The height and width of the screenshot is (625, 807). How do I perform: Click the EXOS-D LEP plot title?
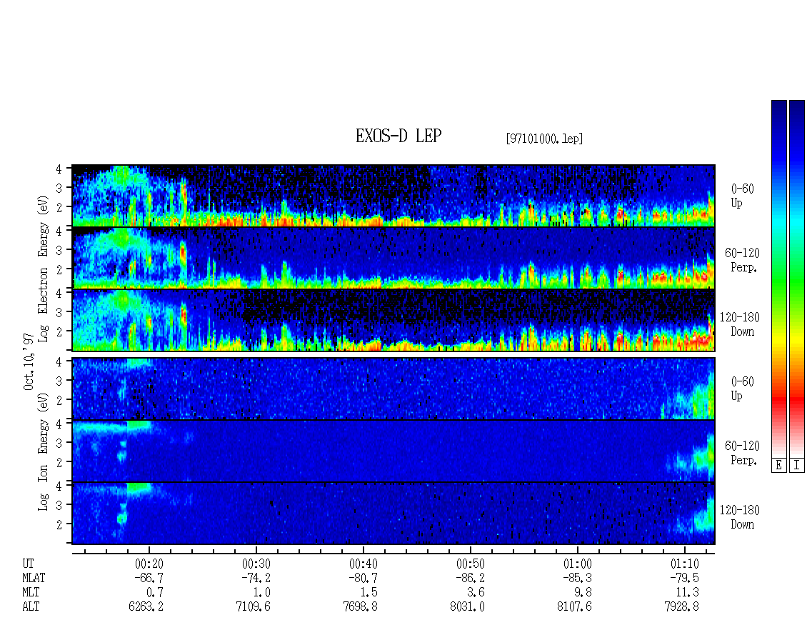click(399, 136)
